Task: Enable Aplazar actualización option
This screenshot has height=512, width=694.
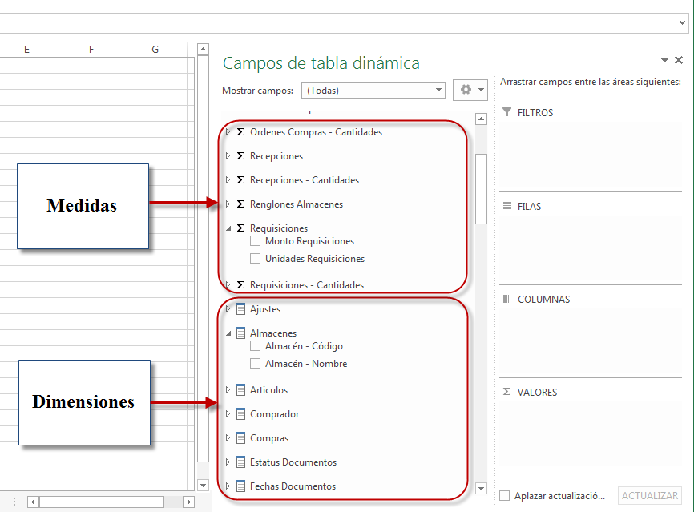Action: pos(505,495)
